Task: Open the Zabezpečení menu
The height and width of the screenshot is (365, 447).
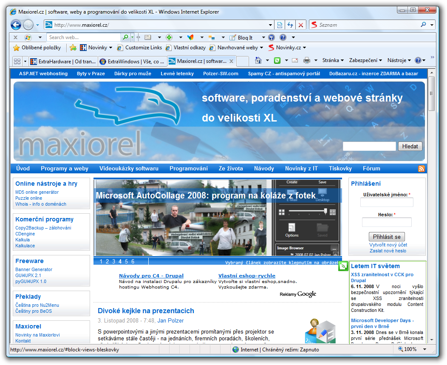Action: pyautogui.click(x=365, y=60)
